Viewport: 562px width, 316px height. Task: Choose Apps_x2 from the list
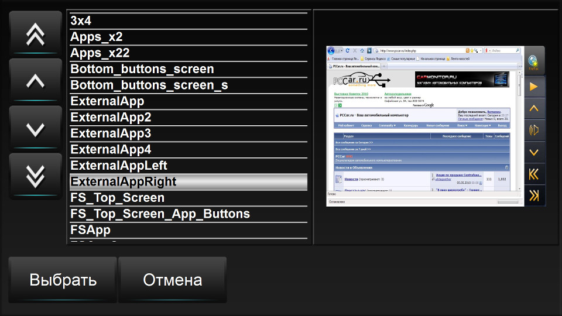click(x=188, y=37)
